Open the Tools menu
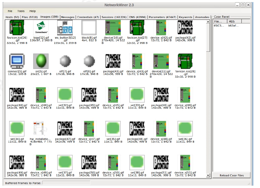This screenshot has width=260, height=188. pos(21,11)
